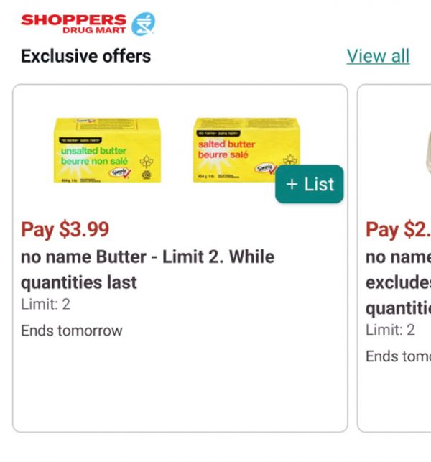Open the no name Butter offer title

tap(147, 269)
